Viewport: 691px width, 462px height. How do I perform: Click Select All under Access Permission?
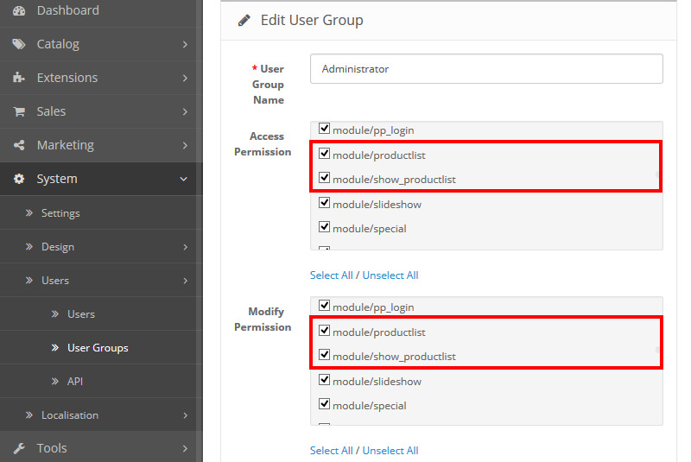coord(331,275)
